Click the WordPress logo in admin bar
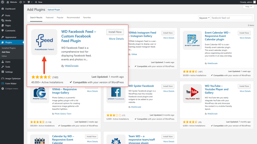 coord(2,2)
